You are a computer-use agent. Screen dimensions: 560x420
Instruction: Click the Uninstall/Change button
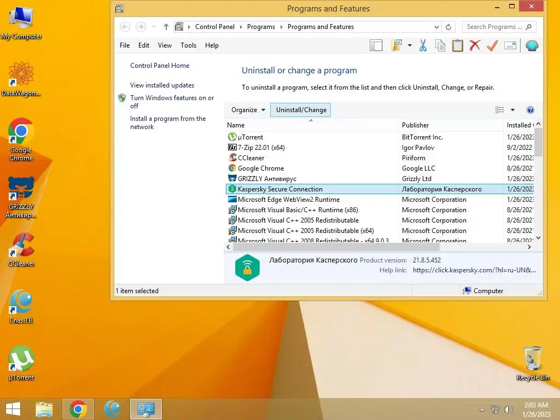(x=301, y=110)
